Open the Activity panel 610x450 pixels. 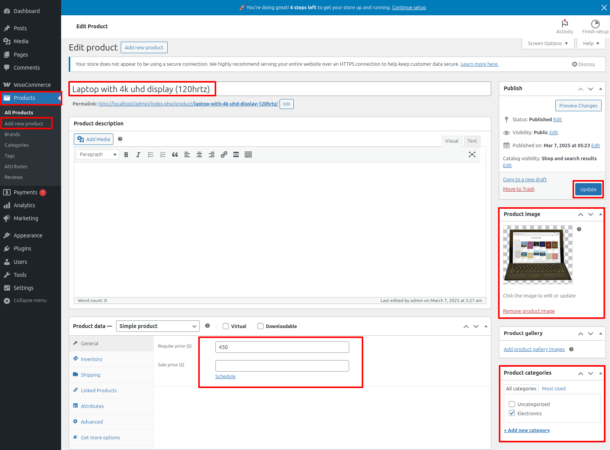coord(565,27)
